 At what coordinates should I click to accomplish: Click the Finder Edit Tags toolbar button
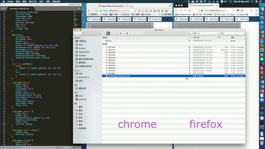tap(141, 34)
